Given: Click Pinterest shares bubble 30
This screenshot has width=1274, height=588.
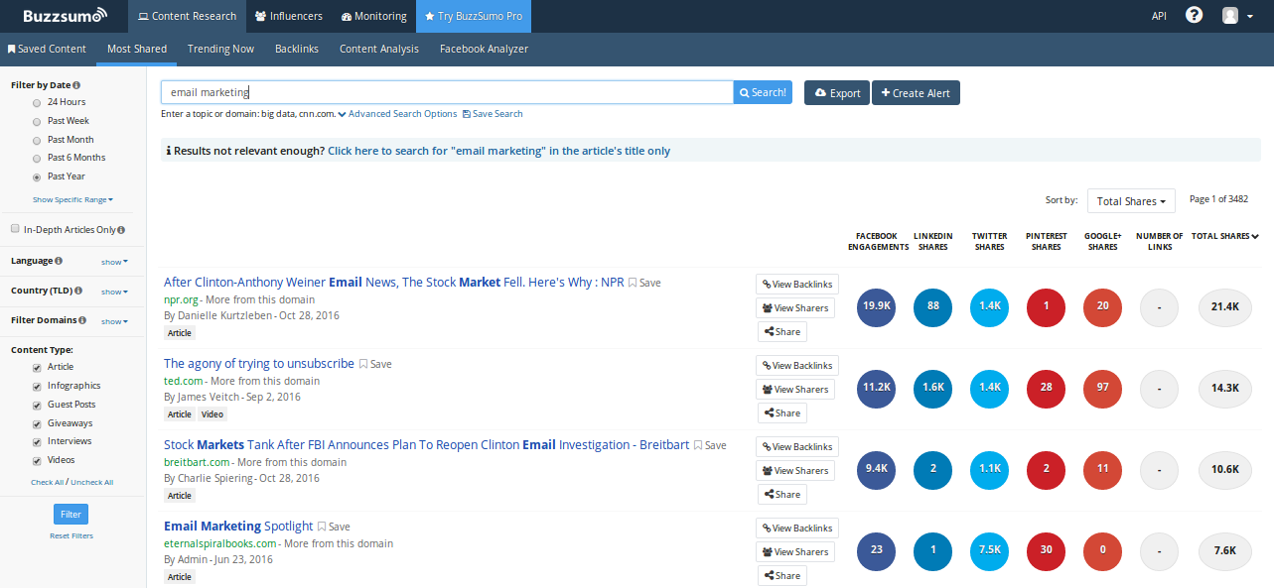Looking at the screenshot, I should (x=1046, y=551).
